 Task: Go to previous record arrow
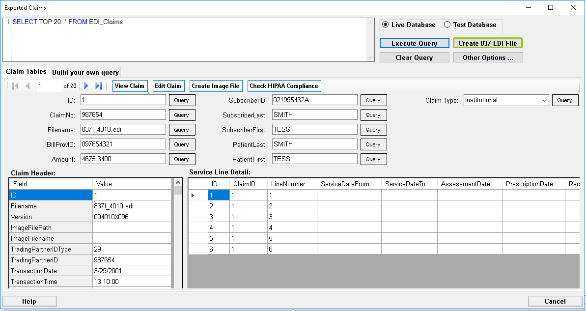click(28, 86)
